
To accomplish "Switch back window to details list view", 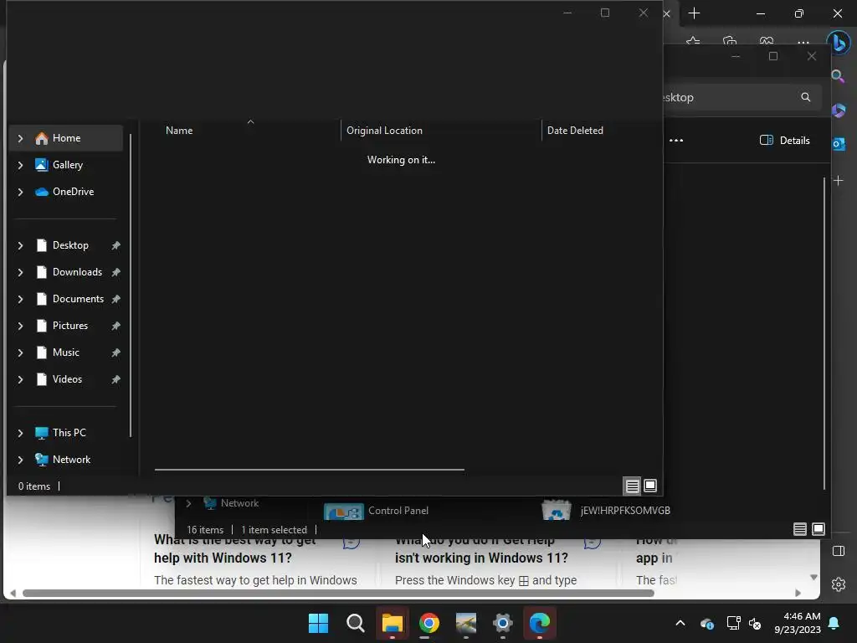I will tap(800, 529).
